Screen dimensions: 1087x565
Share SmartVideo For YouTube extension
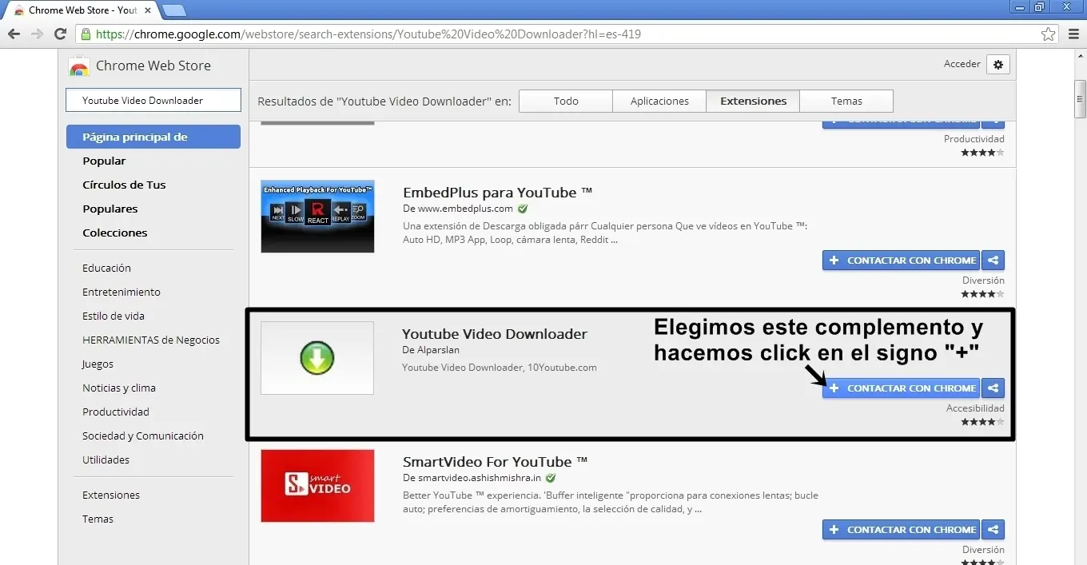point(993,530)
